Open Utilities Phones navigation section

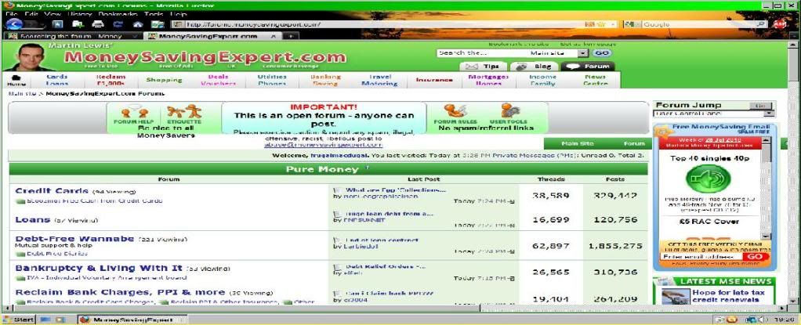click(x=272, y=80)
